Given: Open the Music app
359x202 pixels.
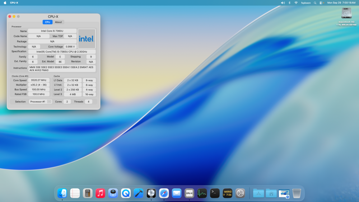Looking at the screenshot, I should tap(100, 193).
